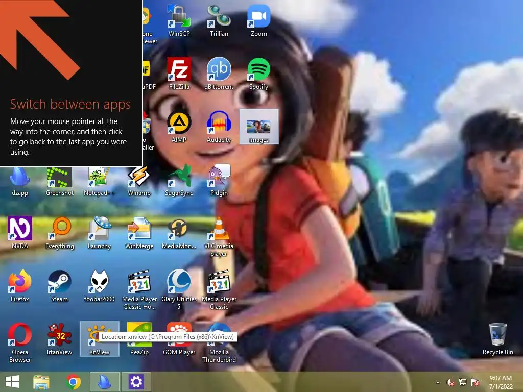Select the Media Player Classic Home Cinema icon
523x392 pixels.
point(139,290)
